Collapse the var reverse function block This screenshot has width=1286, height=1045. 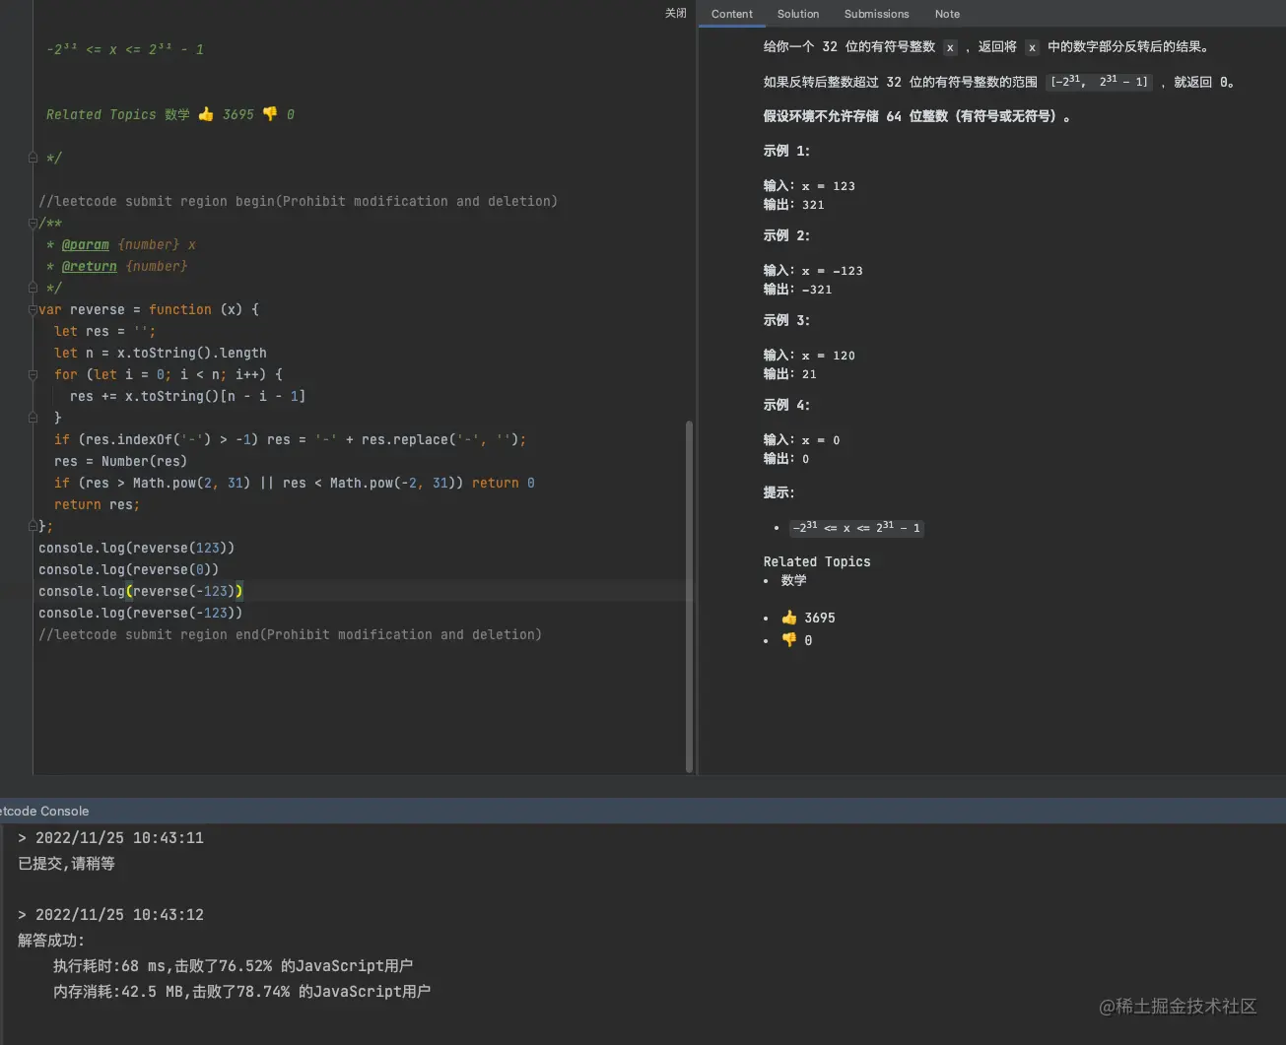pyautogui.click(x=33, y=309)
